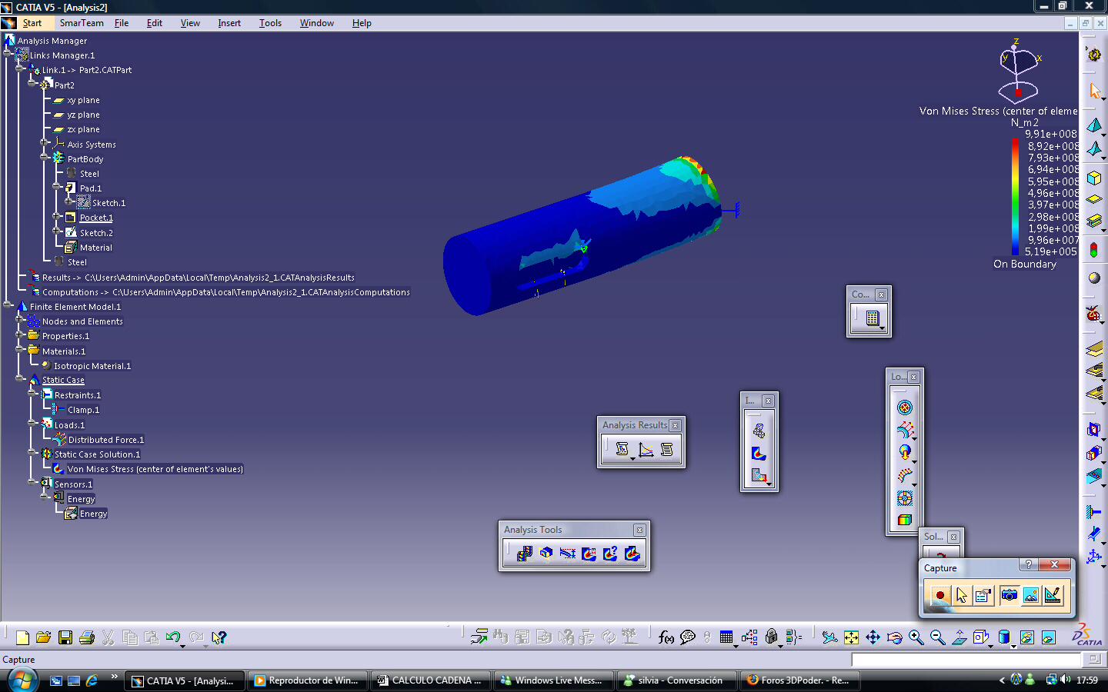Click the Deformation image icon
Image resolution: width=1108 pixels, height=692 pixels.
click(x=759, y=432)
